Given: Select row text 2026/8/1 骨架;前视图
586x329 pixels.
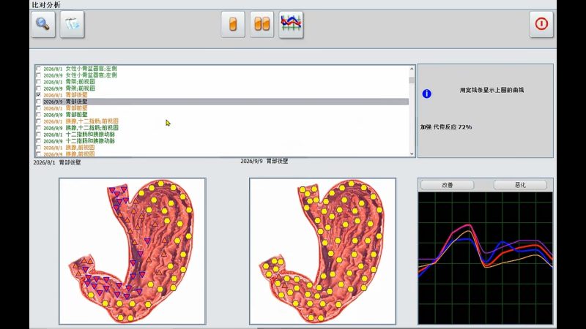Looking at the screenshot, I should [x=69, y=82].
